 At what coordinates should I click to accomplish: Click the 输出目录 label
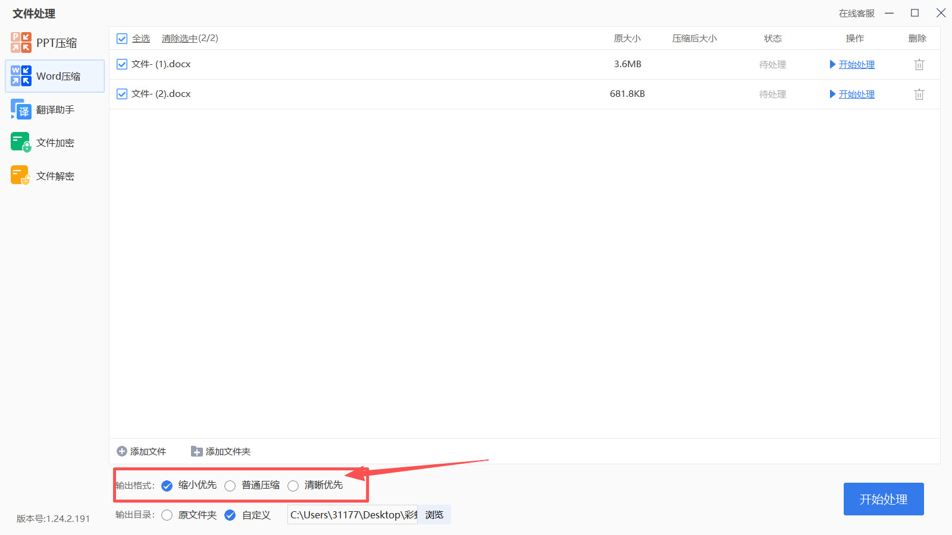[x=135, y=515]
